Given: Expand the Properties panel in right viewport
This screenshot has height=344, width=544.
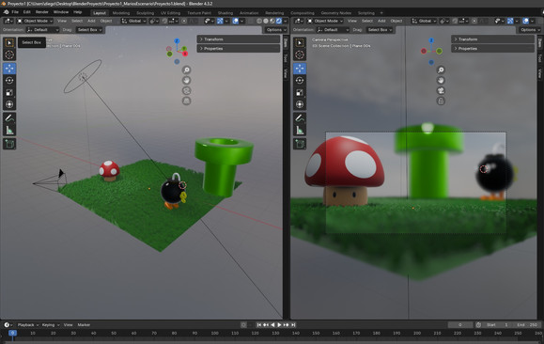Looking at the screenshot, I should click(493, 49).
